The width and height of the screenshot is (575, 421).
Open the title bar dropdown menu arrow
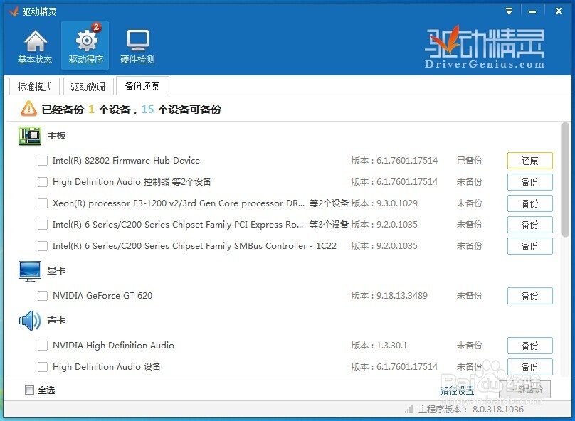[x=509, y=11]
